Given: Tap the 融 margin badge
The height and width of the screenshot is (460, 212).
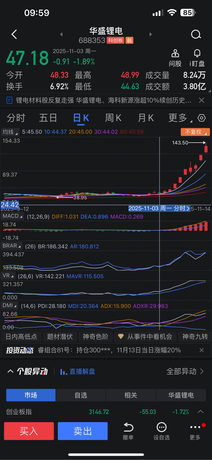Looking at the screenshot, I should click(129, 40).
